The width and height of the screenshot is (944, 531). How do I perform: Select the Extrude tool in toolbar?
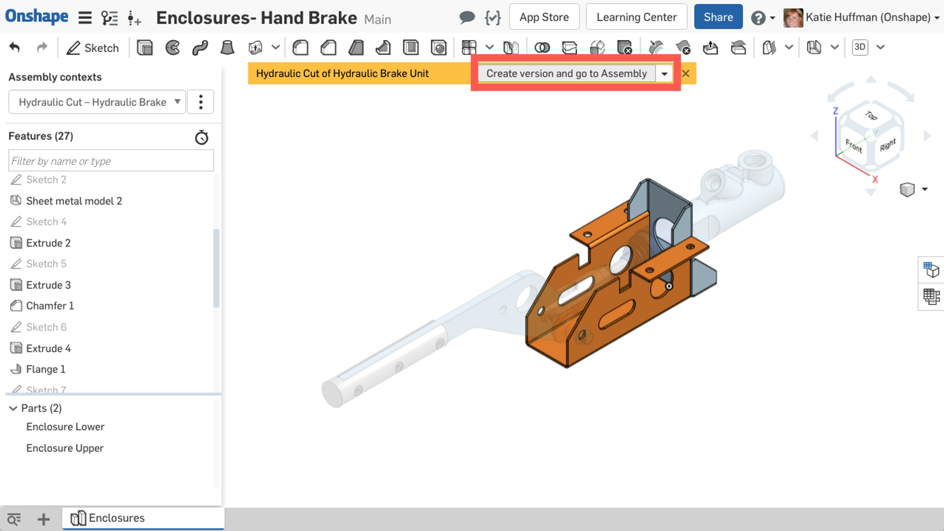click(x=145, y=48)
